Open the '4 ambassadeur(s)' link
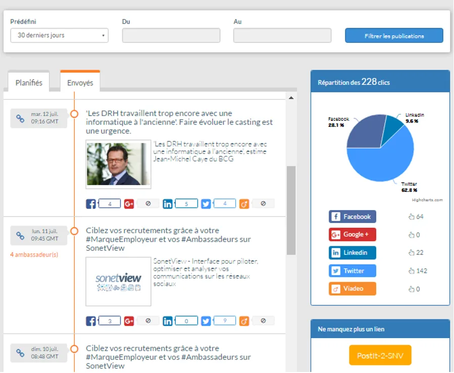The width and height of the screenshot is (454, 373). (x=34, y=255)
